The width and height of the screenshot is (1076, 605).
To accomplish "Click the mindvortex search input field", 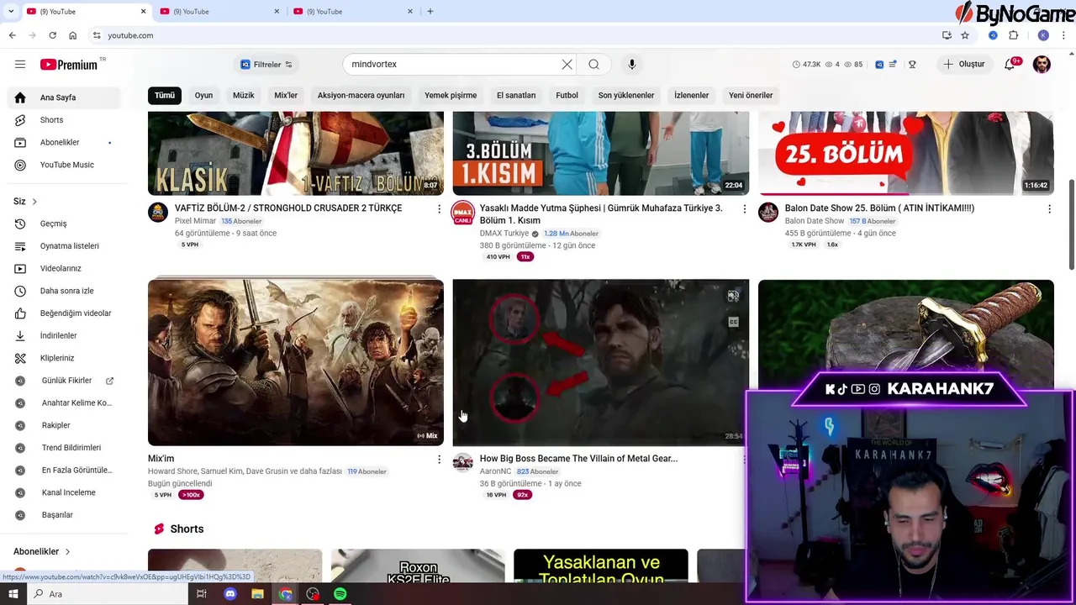I will 454,65.
